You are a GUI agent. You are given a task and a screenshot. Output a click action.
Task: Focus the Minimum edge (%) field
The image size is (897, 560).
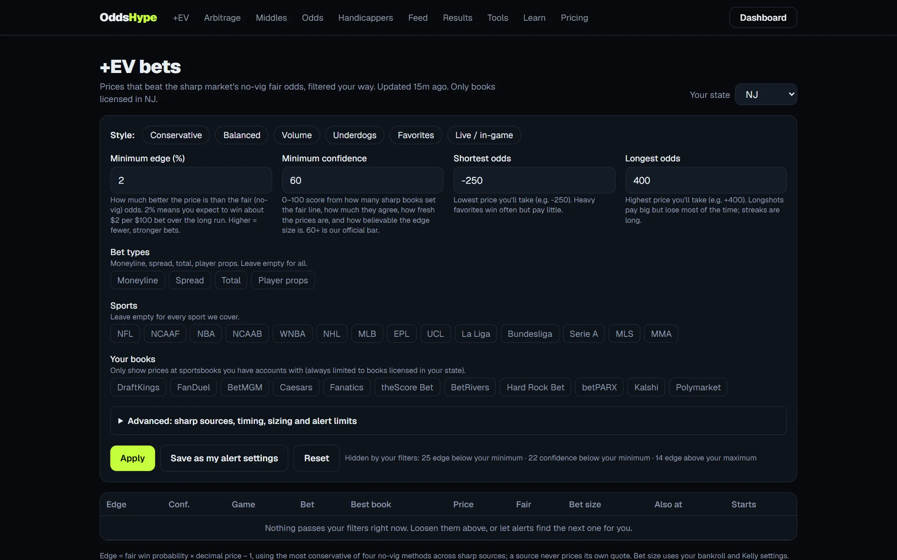(191, 180)
